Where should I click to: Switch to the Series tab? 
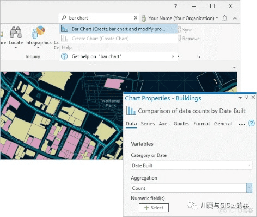[x=148, y=124]
